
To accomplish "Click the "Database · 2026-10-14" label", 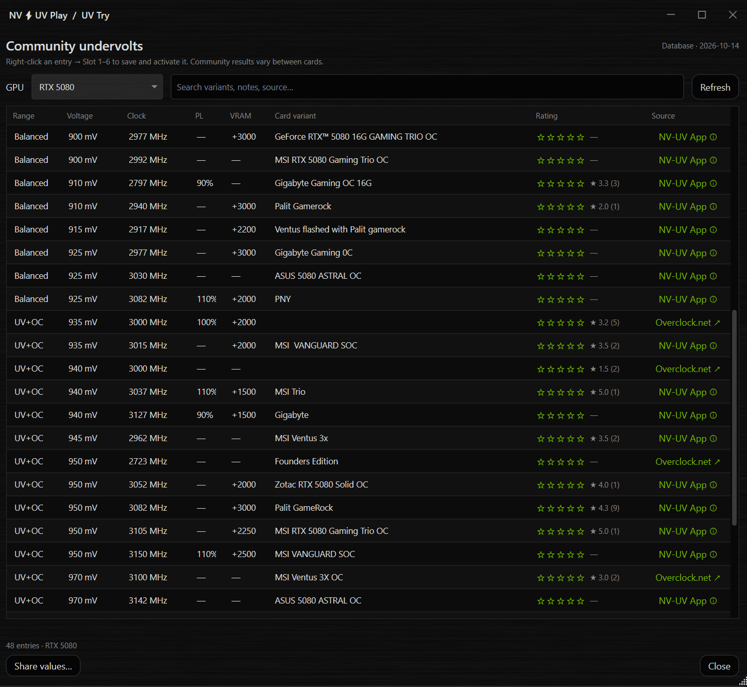I will point(700,46).
